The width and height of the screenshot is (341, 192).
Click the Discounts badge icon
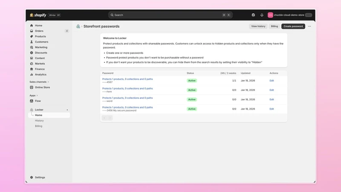coord(32,52)
